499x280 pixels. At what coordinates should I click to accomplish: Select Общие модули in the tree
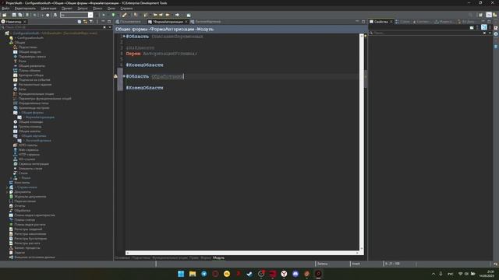(30, 52)
